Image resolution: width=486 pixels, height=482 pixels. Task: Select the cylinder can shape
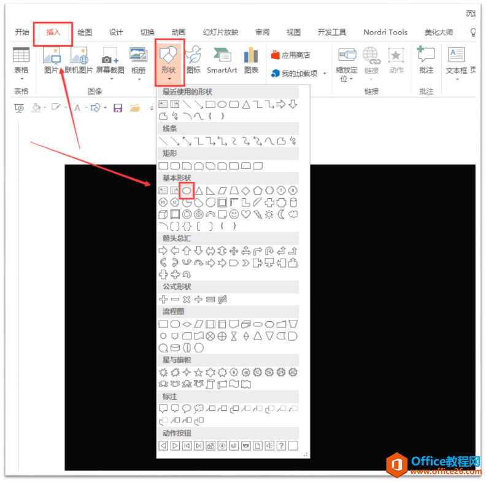point(293,203)
